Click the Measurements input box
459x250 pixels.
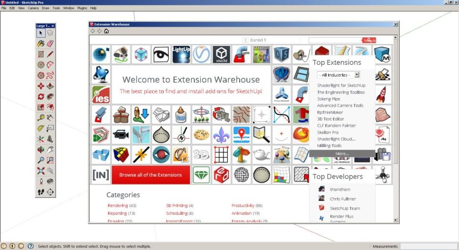click(429, 246)
